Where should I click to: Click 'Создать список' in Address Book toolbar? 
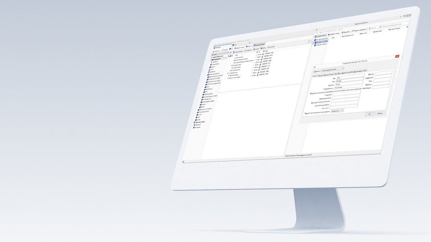(x=333, y=34)
